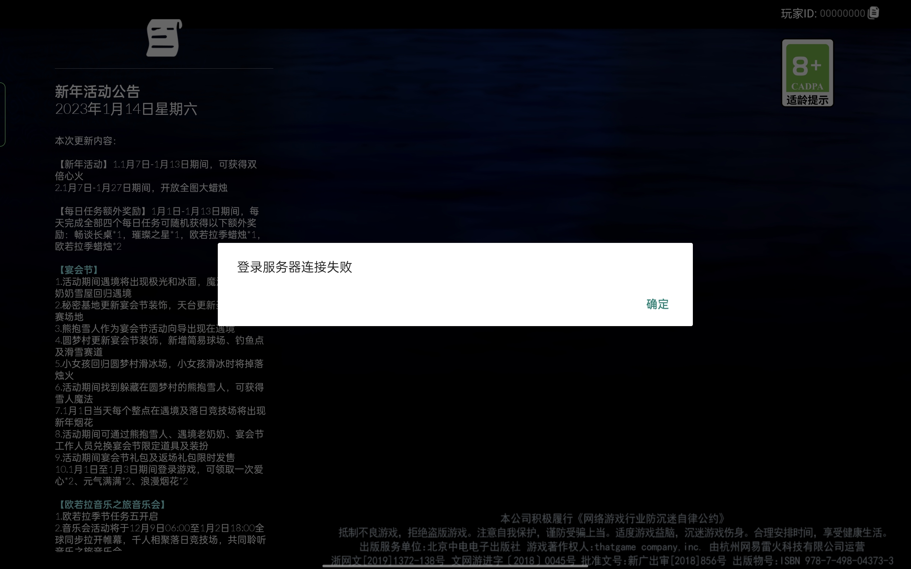Viewport: 911px width, 569px height.
Task: Tap the 【宴会节】 section heading
Action: [78, 270]
